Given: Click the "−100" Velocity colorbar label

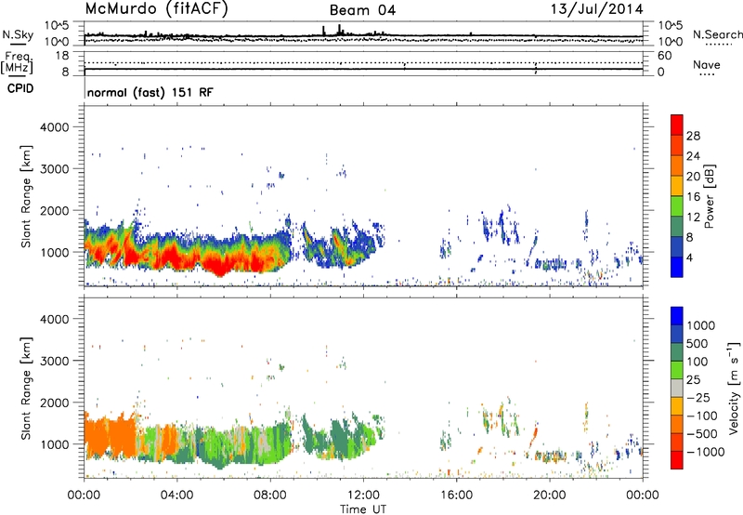Looking at the screenshot, I should tap(702, 416).
